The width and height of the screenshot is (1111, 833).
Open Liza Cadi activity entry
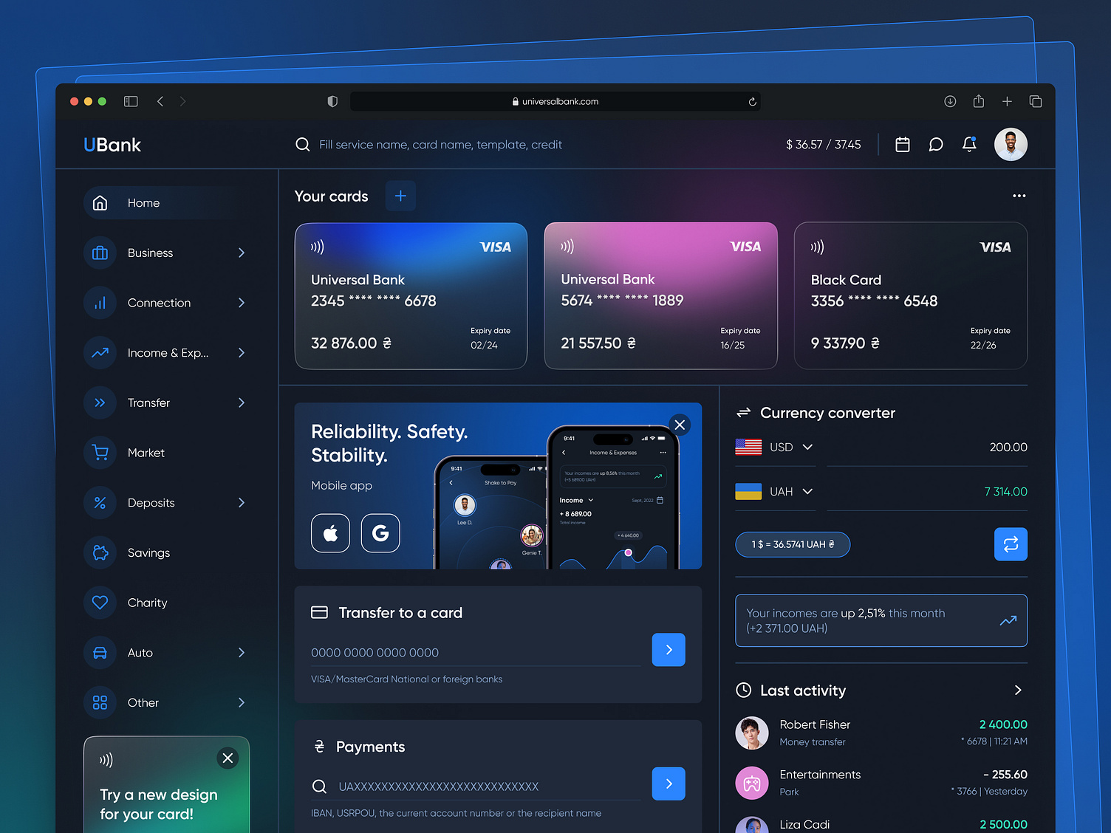click(x=881, y=824)
